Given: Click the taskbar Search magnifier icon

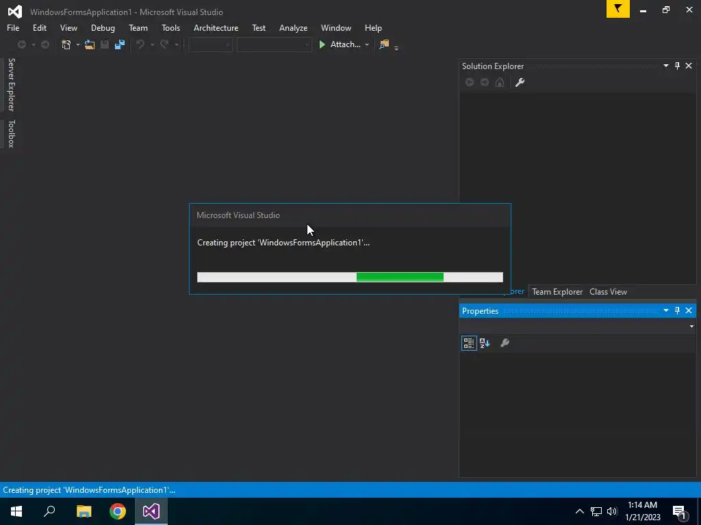Looking at the screenshot, I should pos(49,511).
